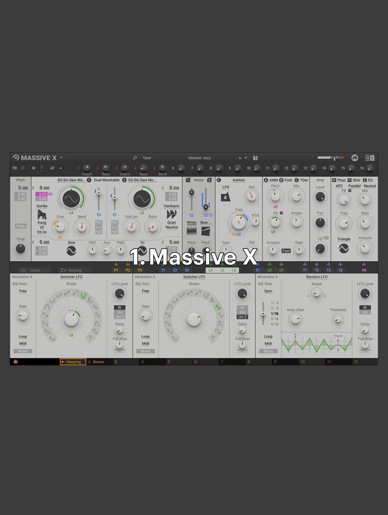The image size is (388, 515).
Task: Click the Sine waveform icon for the phase modulation oscillator
Action: (71, 251)
